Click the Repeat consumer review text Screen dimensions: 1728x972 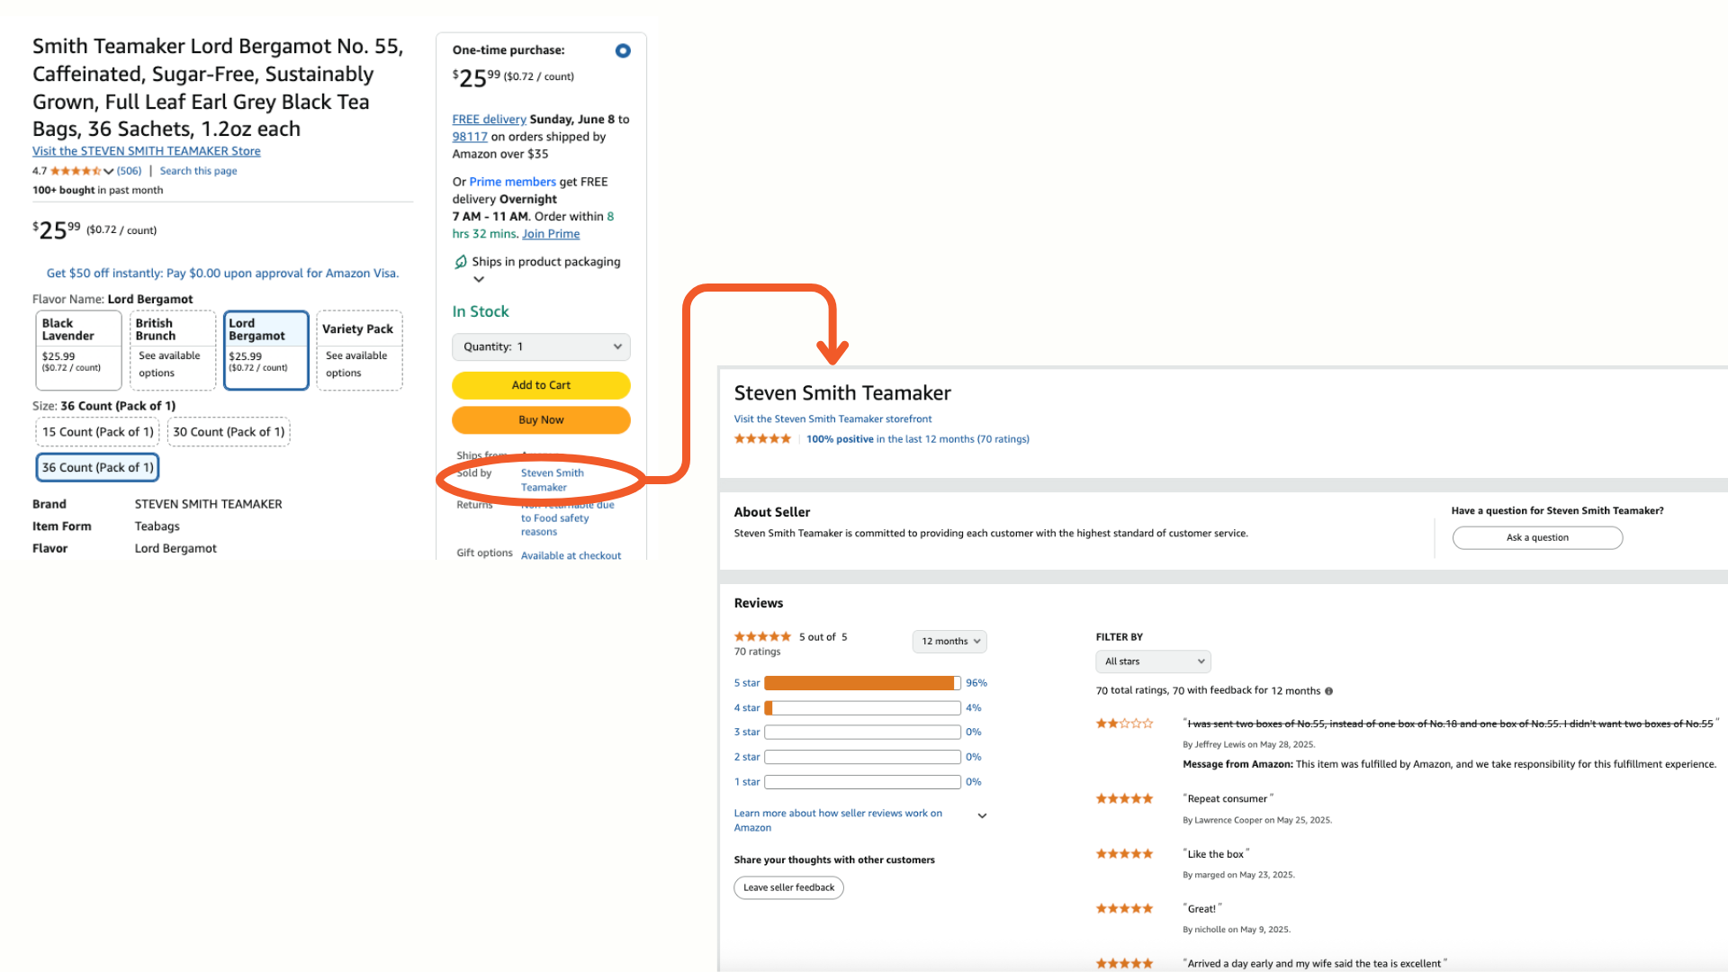[1228, 799]
